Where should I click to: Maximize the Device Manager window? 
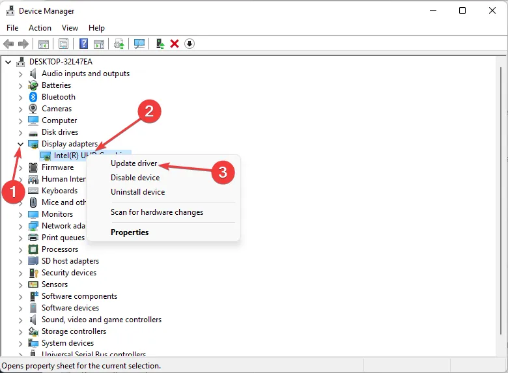point(462,10)
